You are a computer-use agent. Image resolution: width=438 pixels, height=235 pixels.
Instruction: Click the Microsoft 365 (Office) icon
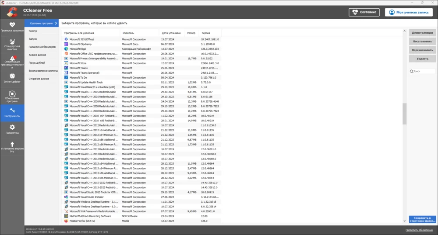coord(66,39)
